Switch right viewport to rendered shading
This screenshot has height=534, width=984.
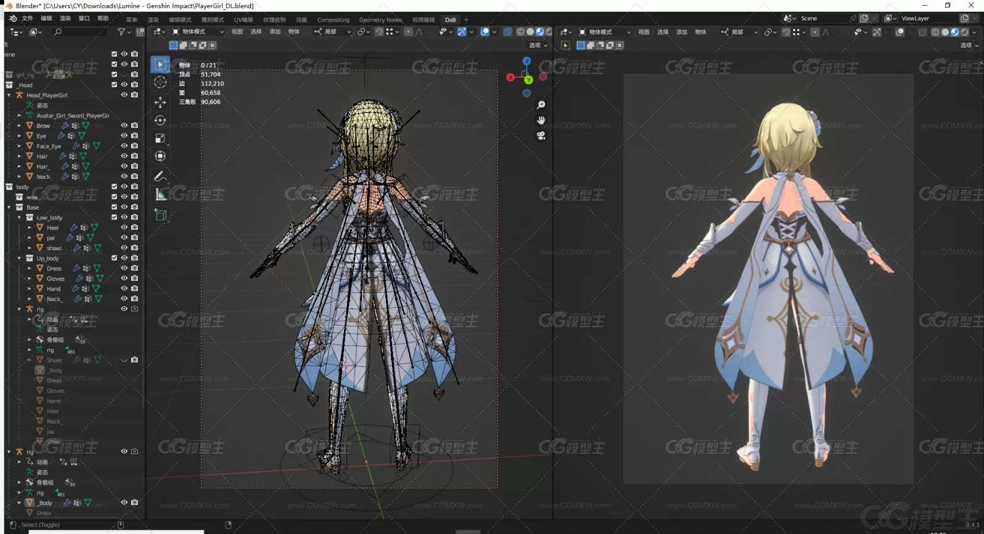point(964,32)
